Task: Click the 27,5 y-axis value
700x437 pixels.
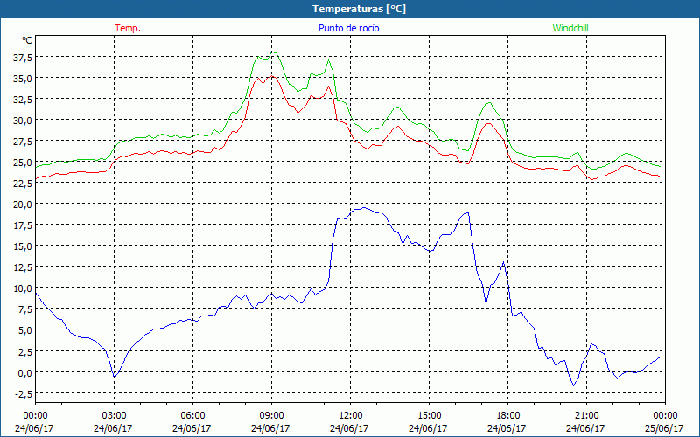Action: pos(23,141)
